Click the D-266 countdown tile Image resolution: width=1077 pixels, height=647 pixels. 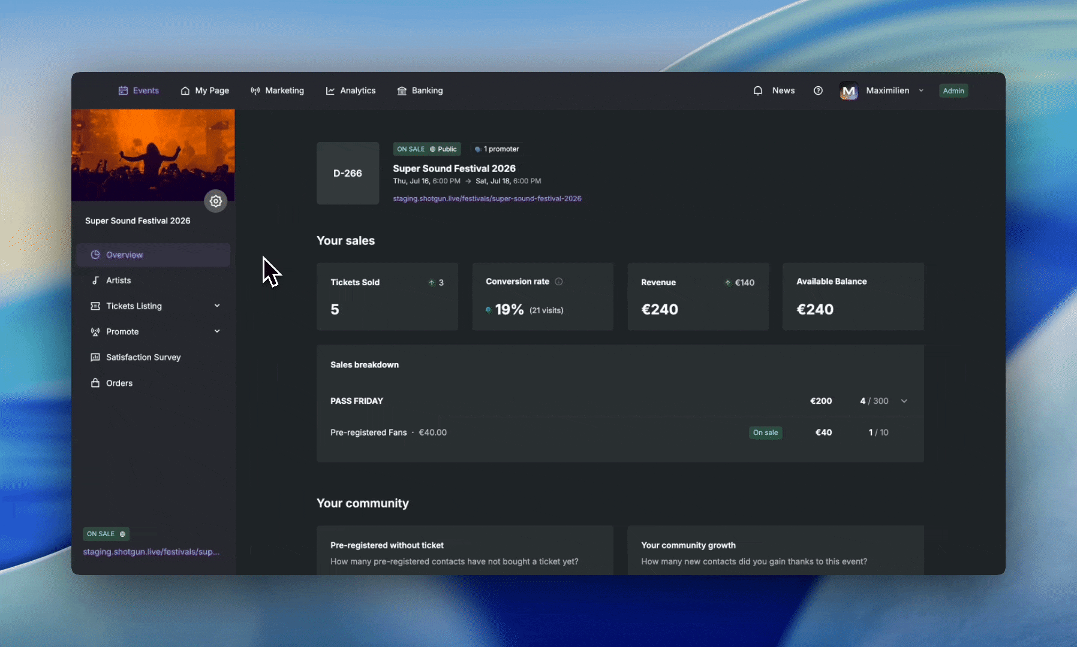(x=348, y=173)
